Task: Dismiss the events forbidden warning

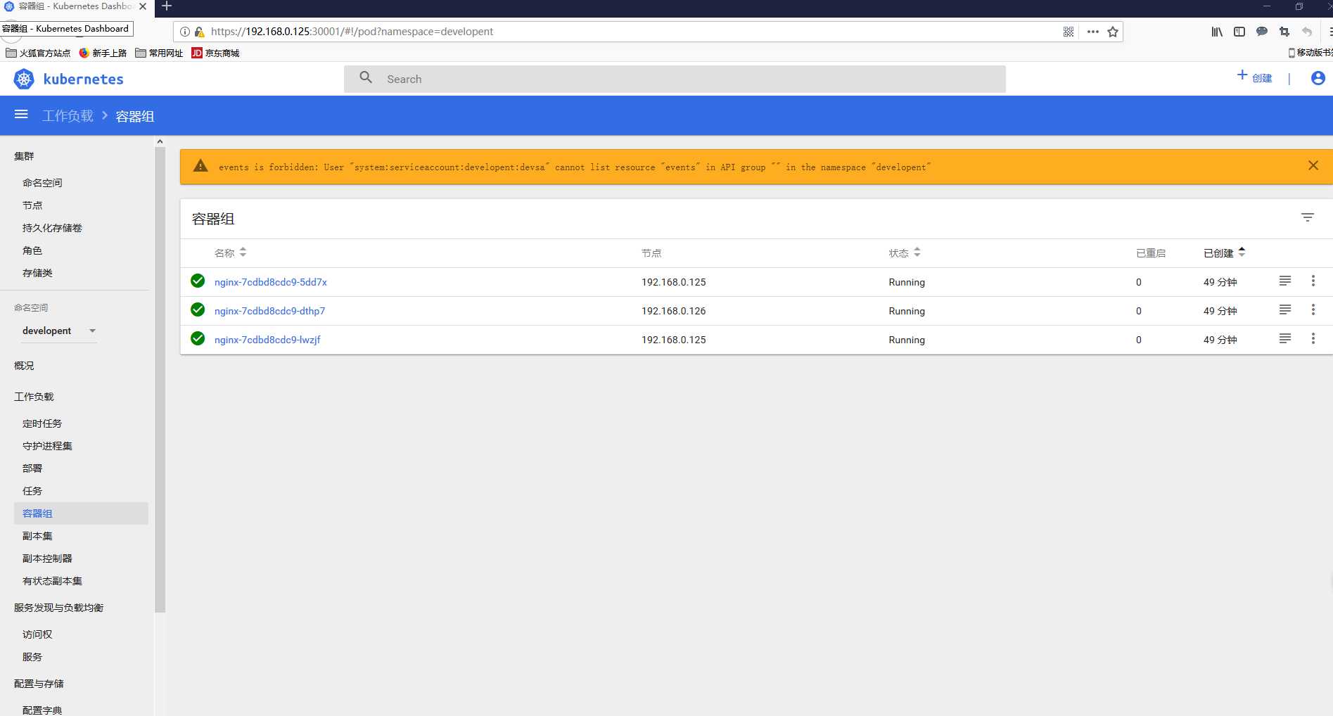Action: 1313,165
